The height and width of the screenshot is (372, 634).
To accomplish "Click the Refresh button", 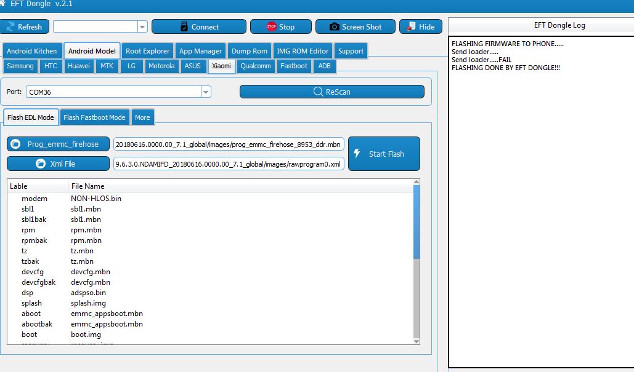I will [24, 26].
